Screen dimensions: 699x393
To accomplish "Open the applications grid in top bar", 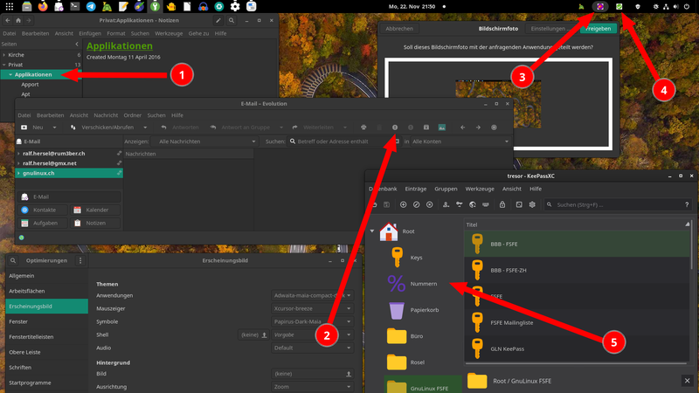I will tap(10, 6).
